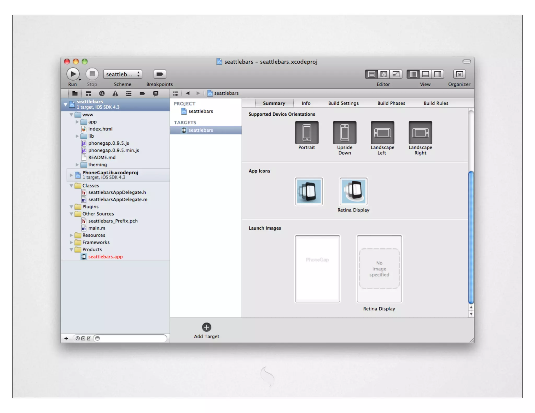Toggle the Landscape Left orientation support

coord(382,132)
